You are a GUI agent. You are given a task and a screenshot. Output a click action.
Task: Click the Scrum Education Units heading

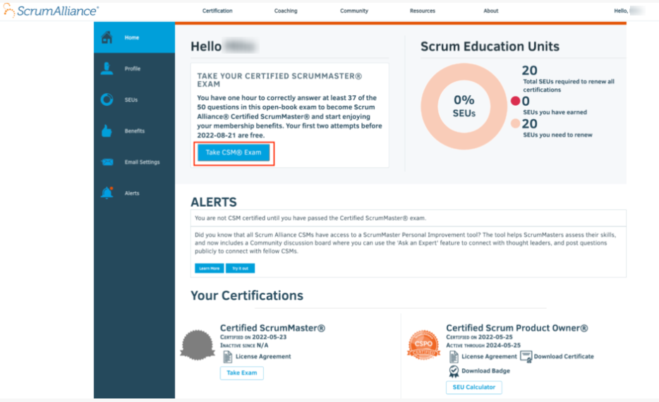(490, 47)
